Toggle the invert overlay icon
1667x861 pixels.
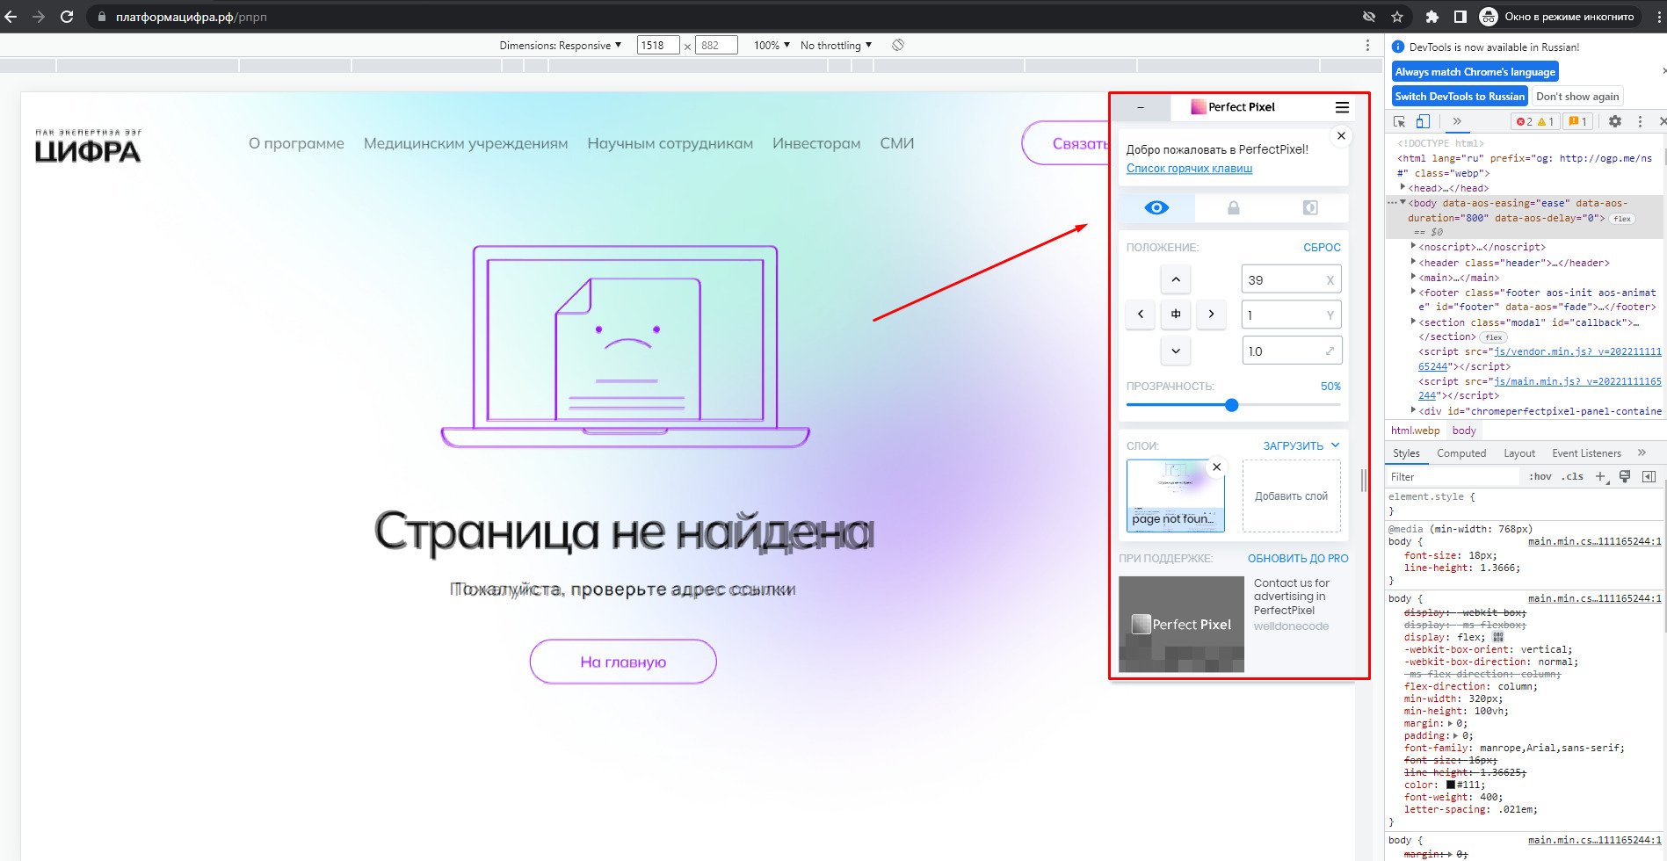tap(1309, 208)
